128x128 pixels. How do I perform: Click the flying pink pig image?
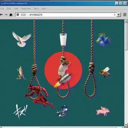[x=103, y=111]
